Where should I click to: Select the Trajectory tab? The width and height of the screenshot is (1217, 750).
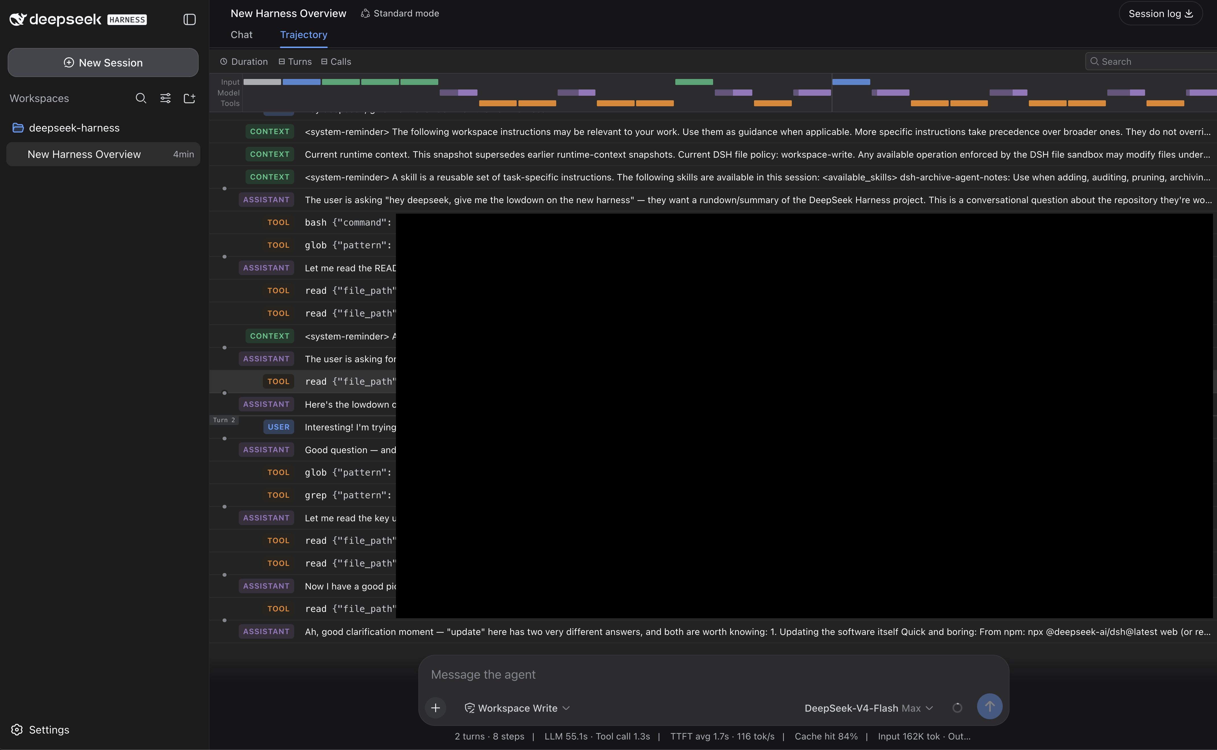click(304, 35)
